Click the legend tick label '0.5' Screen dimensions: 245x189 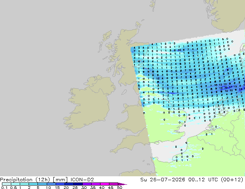tap(14, 187)
